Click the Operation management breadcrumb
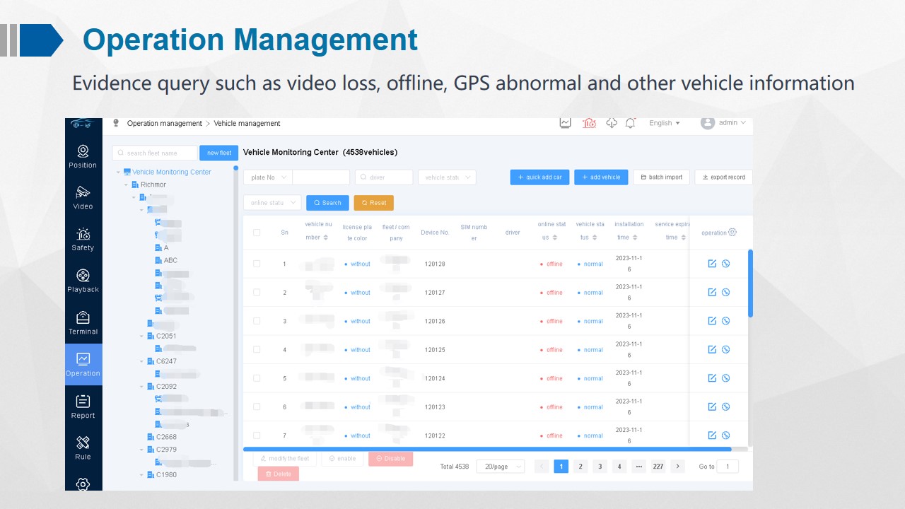 tap(165, 123)
